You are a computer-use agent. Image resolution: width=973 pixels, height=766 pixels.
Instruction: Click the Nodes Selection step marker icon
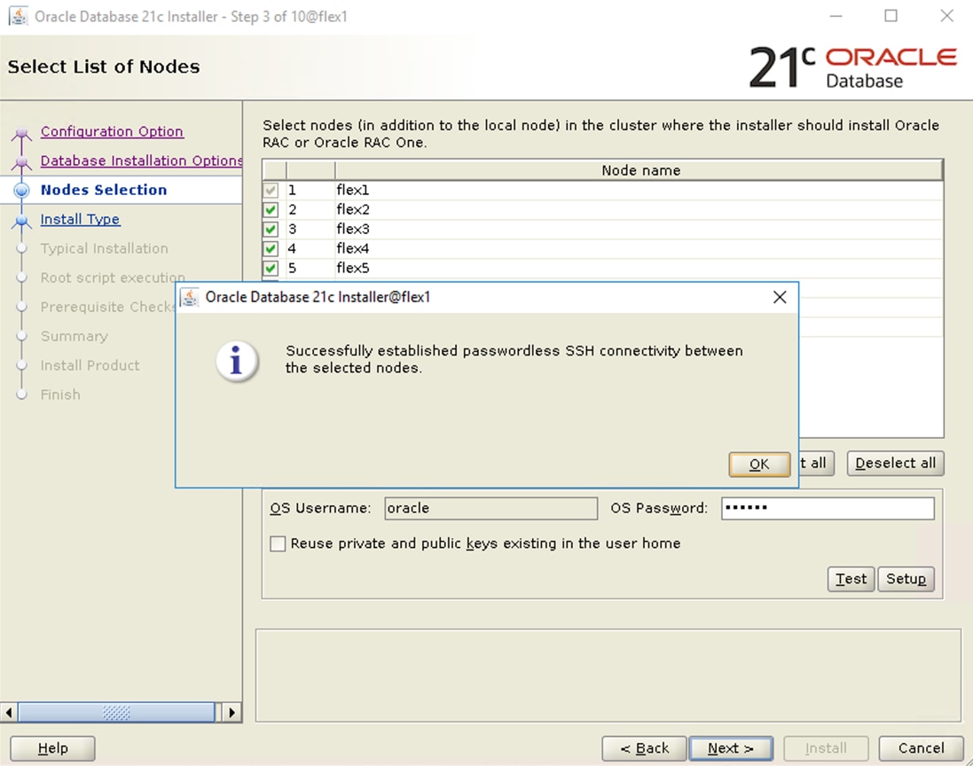coord(21,190)
